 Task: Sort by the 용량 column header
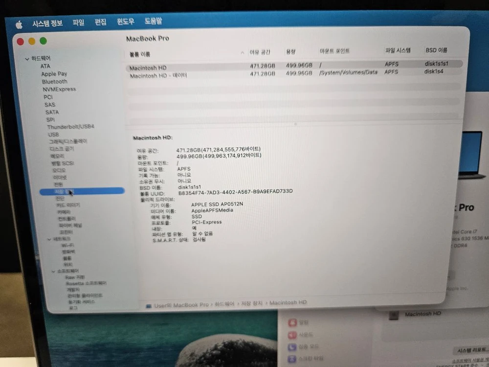click(x=290, y=52)
